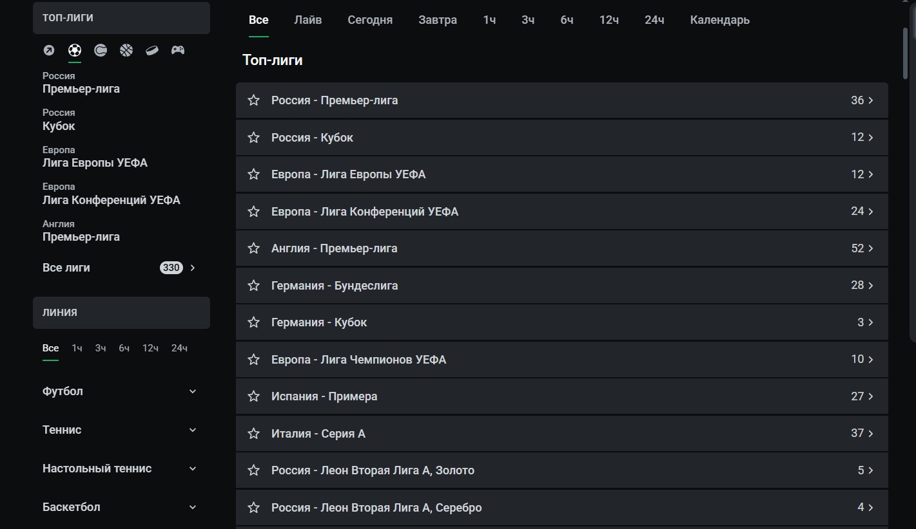The height and width of the screenshot is (529, 916).
Task: Star Европа - Лига Чемпионов УЕФА
Action: point(254,360)
